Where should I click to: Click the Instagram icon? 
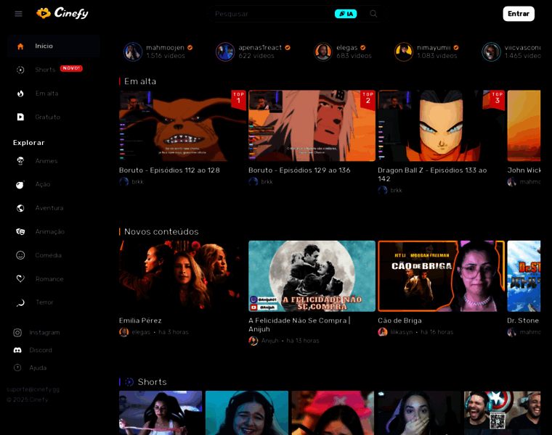tap(17, 332)
